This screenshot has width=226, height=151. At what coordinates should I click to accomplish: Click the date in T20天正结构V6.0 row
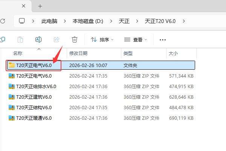point(88,108)
